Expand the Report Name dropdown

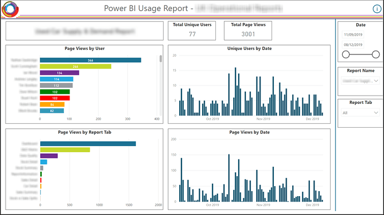click(360, 81)
